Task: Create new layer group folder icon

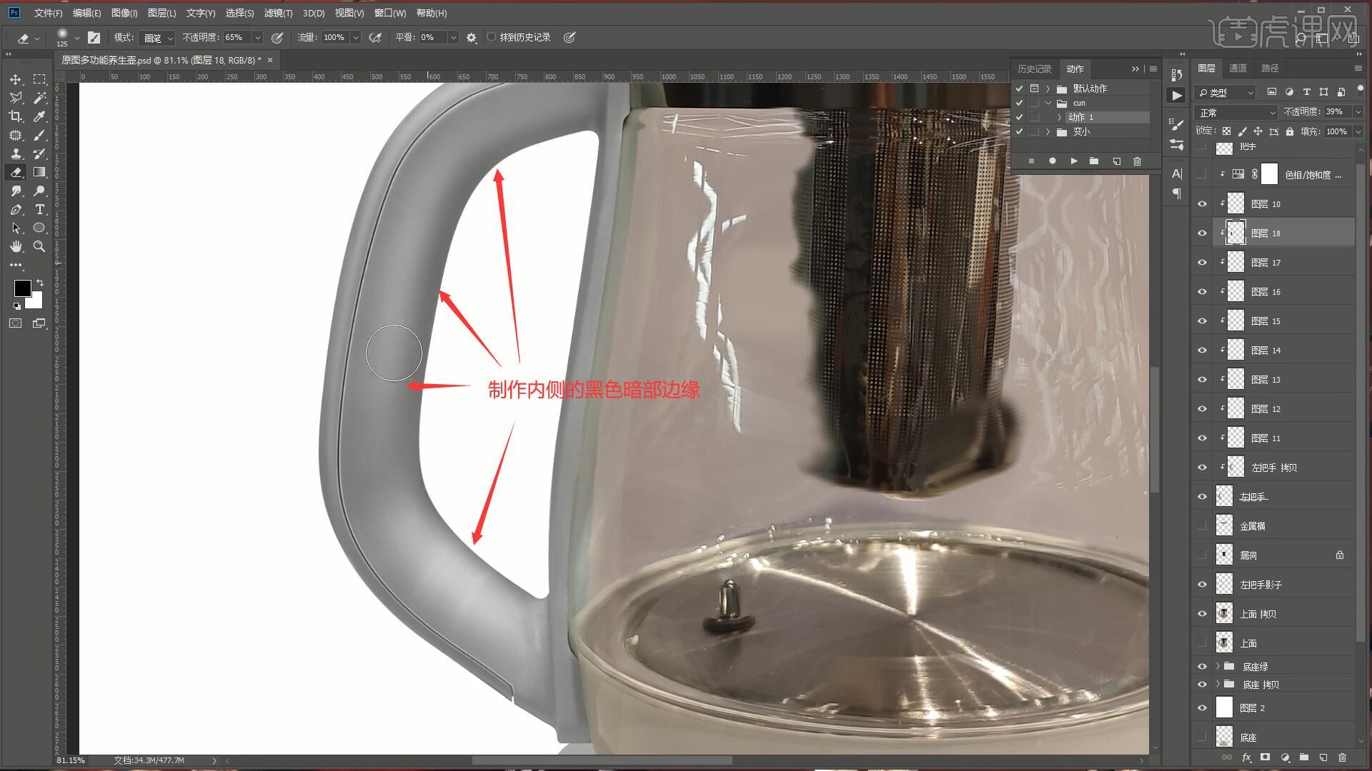Action: tap(1304, 757)
